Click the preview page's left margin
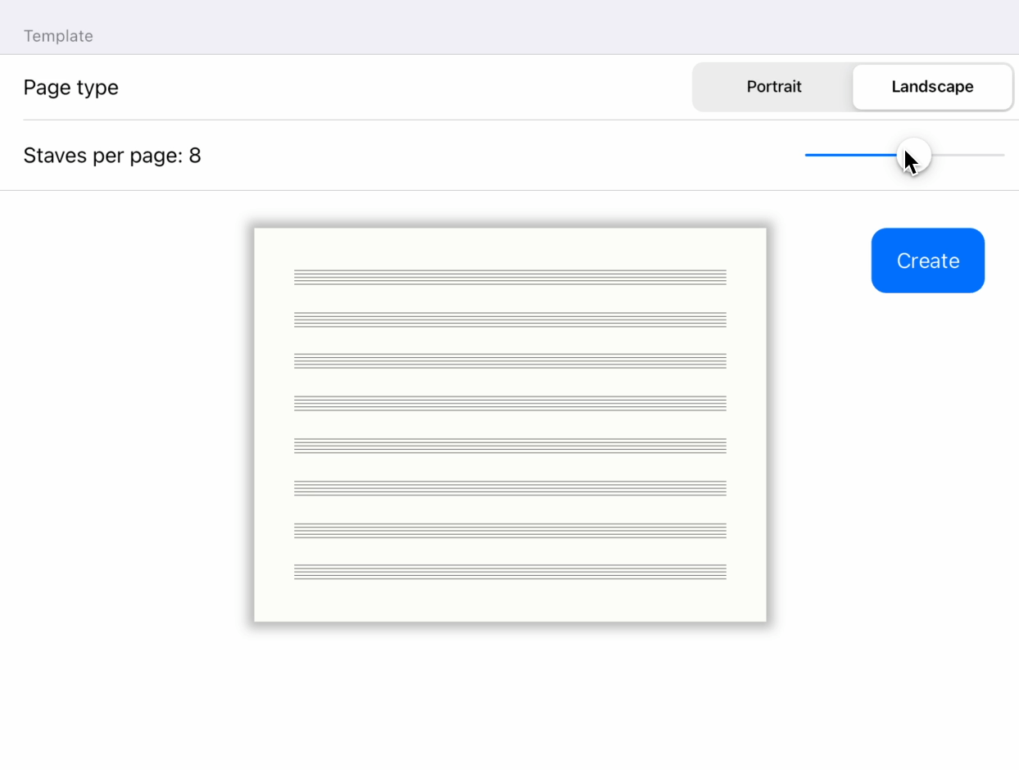 click(x=274, y=424)
